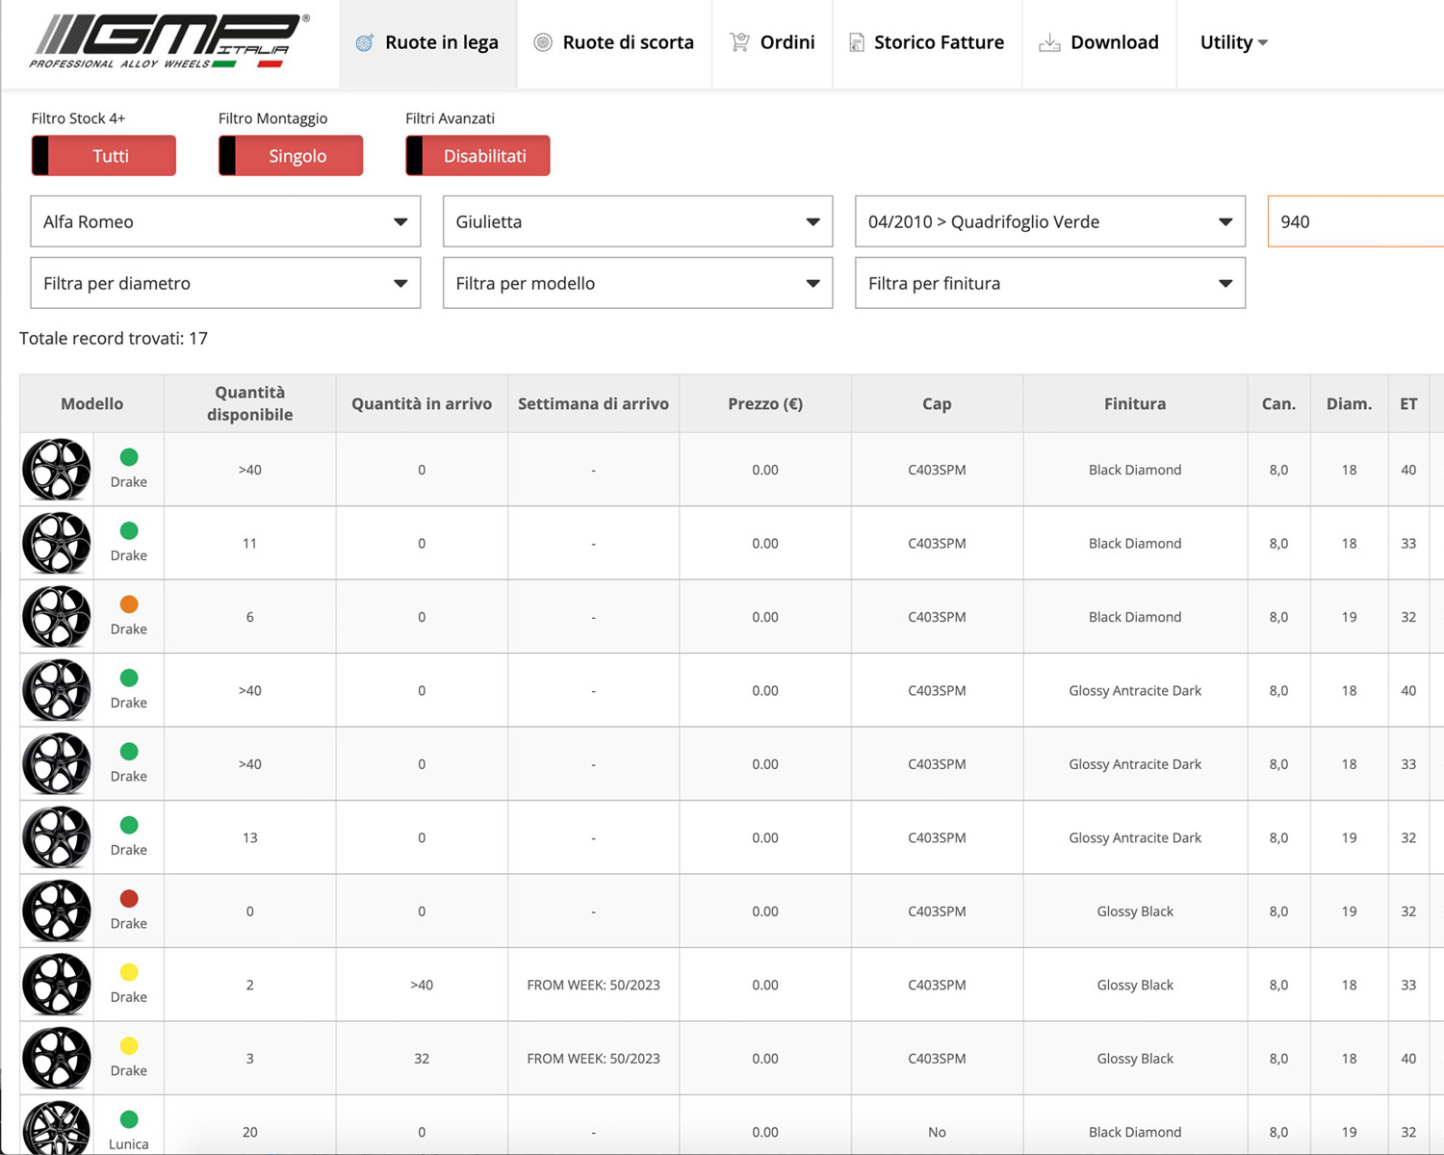Click the Prezzo (€) column header
Screen dimensions: 1444x1155
click(x=764, y=403)
